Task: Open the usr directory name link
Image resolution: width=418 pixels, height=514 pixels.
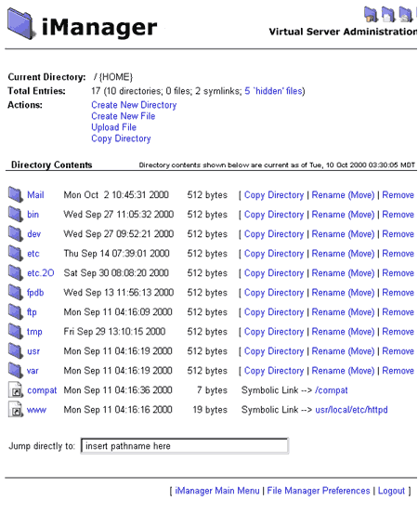Action: tap(33, 351)
